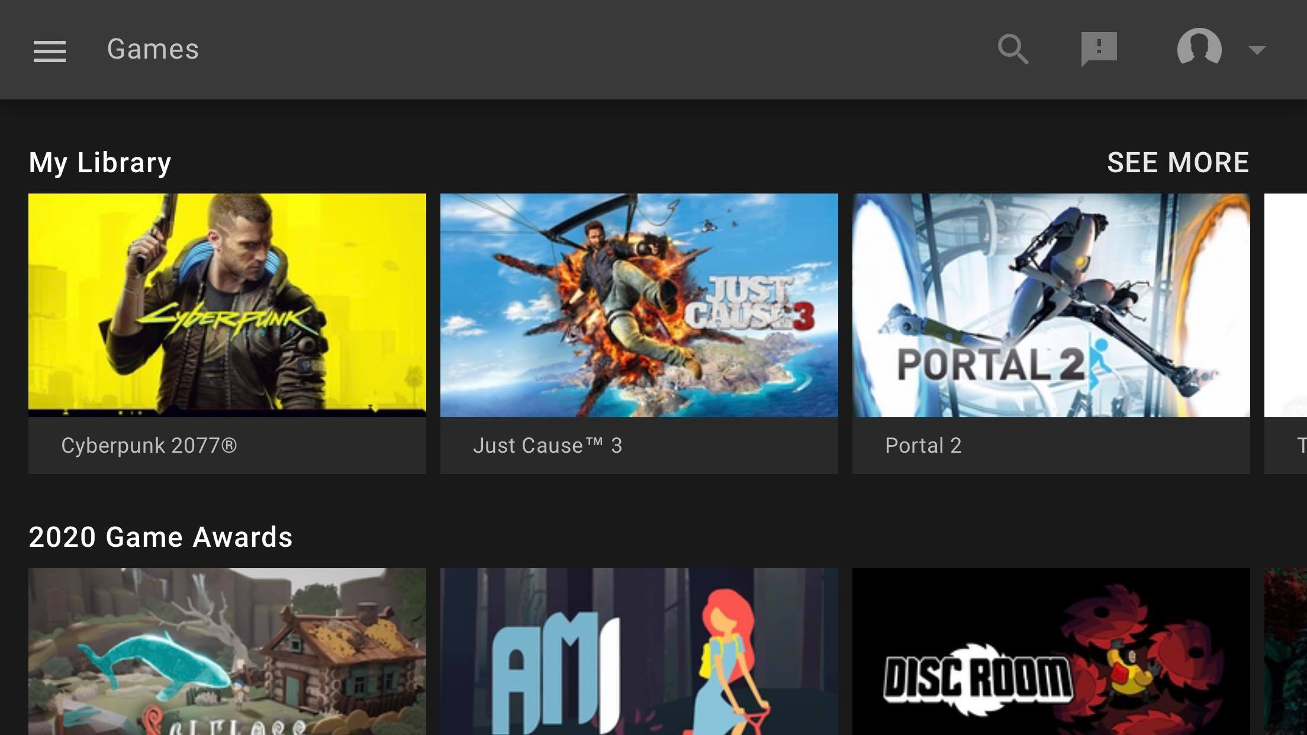
Task: Open the hamburger navigation menu
Action: point(50,51)
